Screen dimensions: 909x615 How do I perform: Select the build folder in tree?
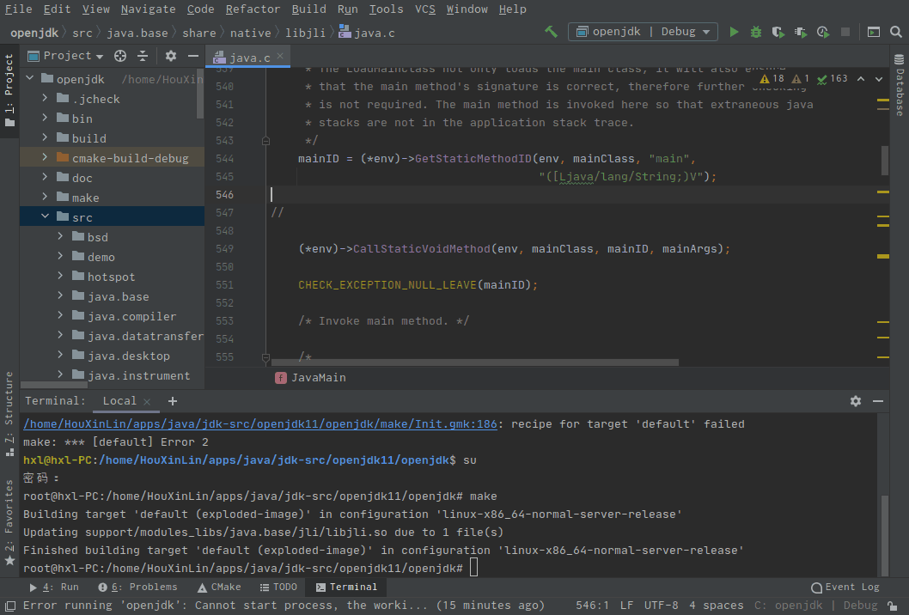tap(88, 138)
